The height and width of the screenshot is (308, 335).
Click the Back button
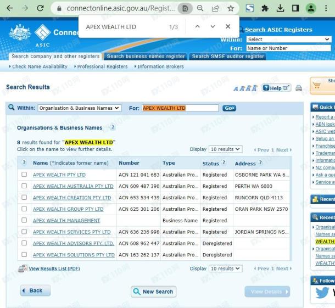36,290
